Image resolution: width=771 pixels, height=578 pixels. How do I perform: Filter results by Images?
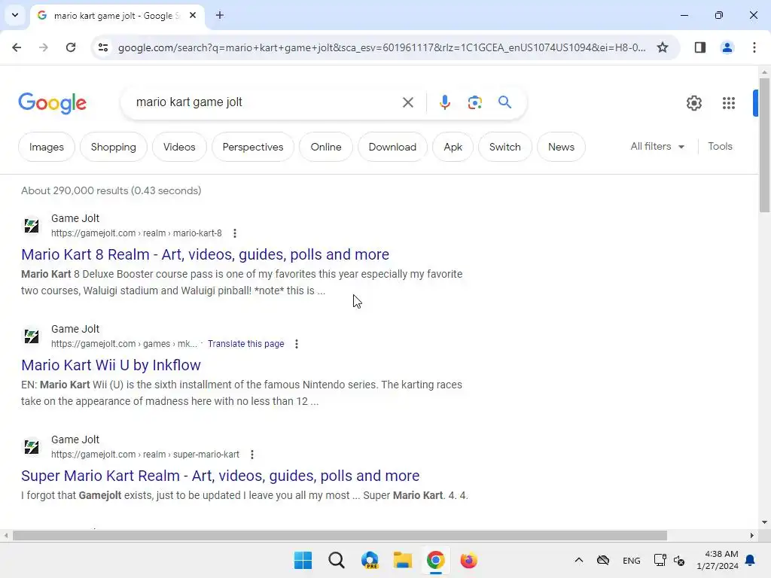47,147
